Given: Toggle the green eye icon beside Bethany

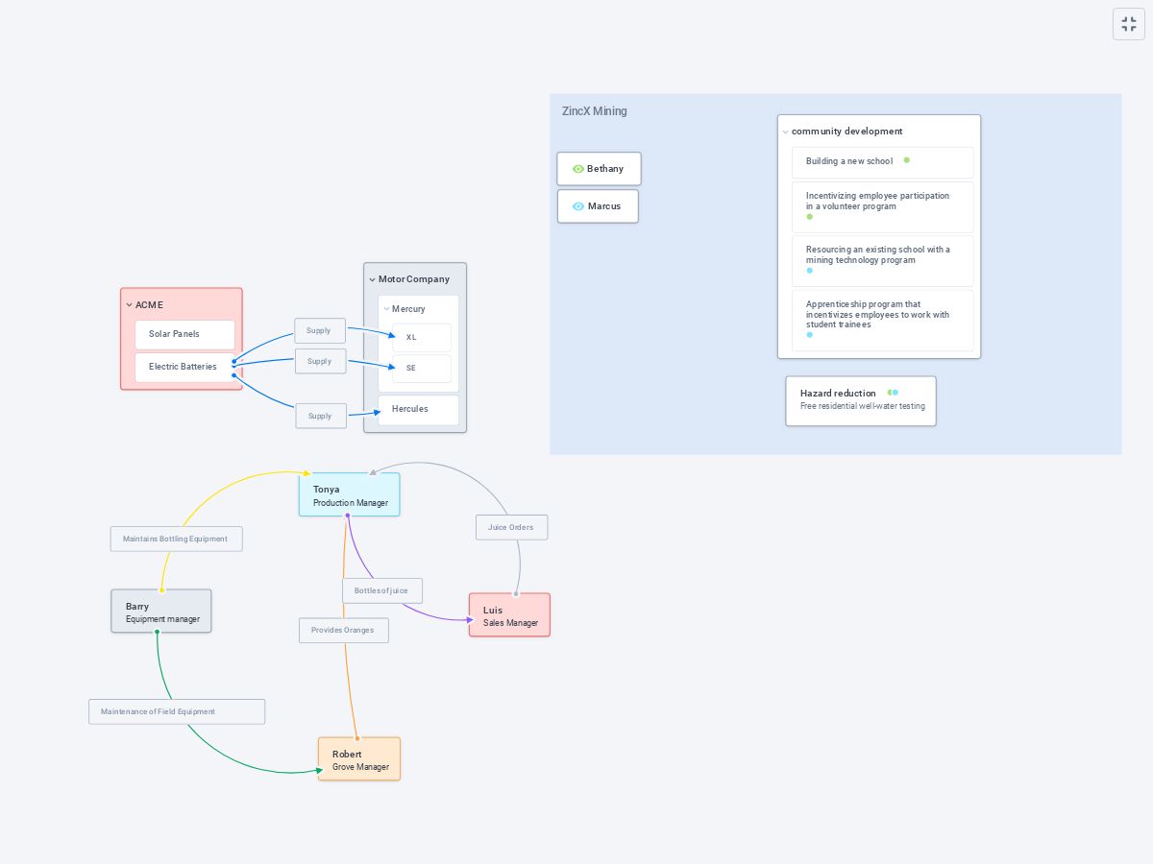Looking at the screenshot, I should pos(577,169).
